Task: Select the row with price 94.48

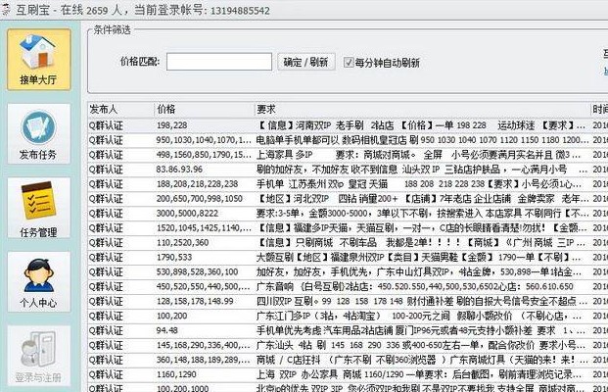Action: (348, 330)
